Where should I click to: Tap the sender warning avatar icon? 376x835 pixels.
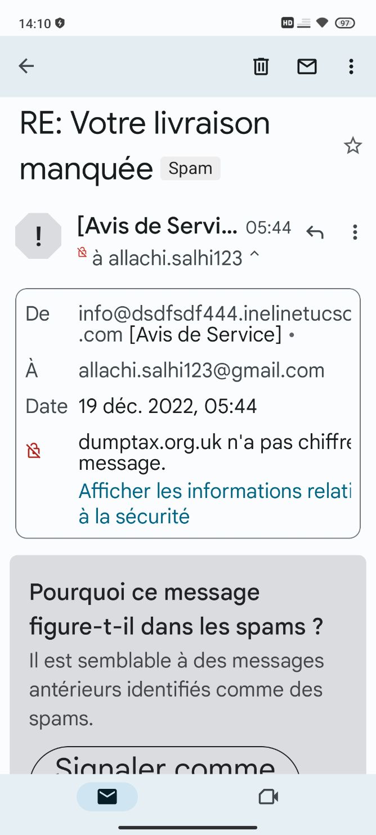tap(38, 236)
